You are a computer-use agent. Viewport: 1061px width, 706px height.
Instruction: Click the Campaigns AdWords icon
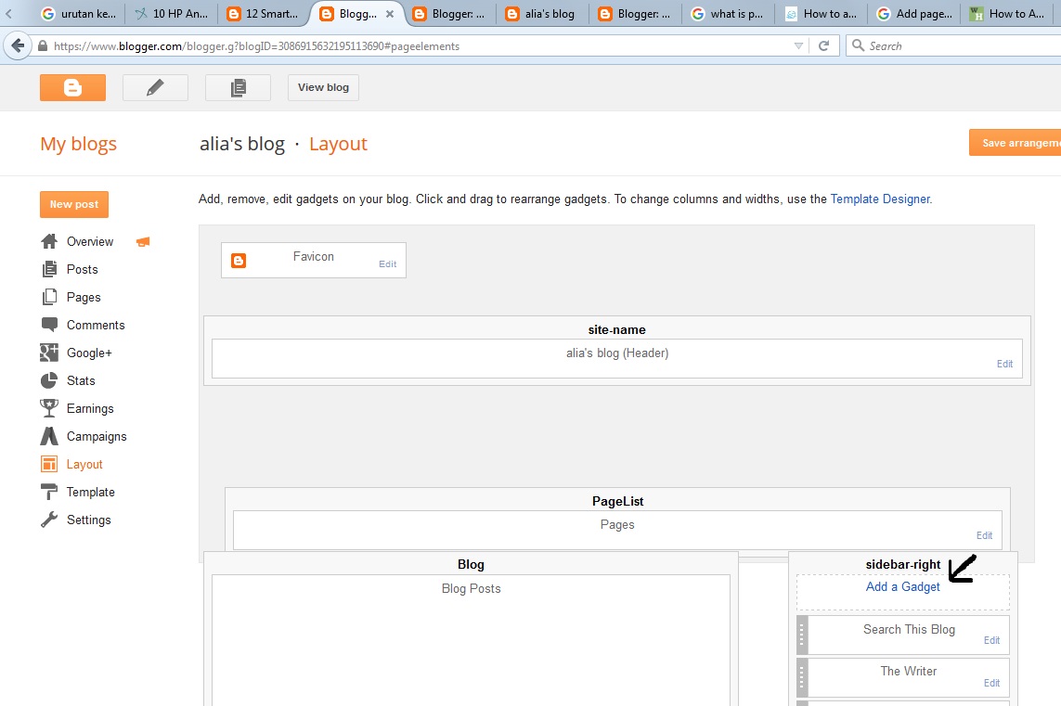(49, 436)
